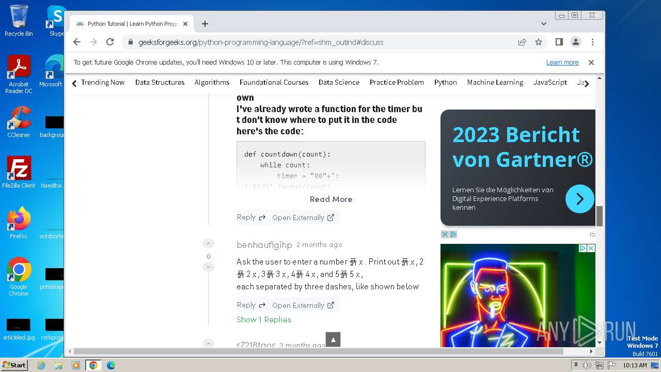Click the forward navigation arrow
661x372 pixels.
tap(93, 42)
